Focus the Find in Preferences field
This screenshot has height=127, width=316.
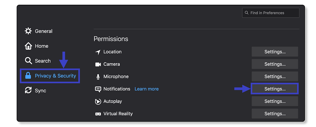[271, 13]
